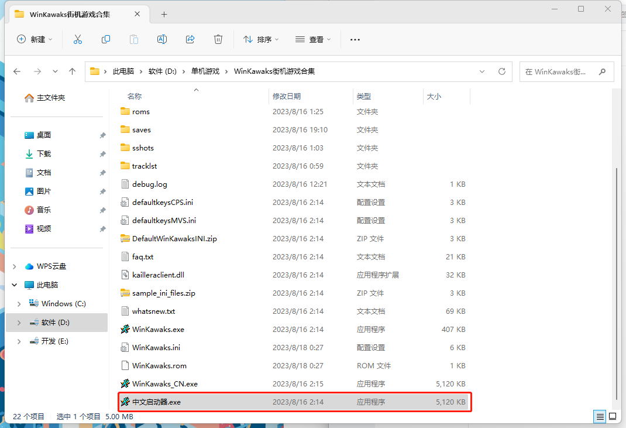This screenshot has width=626, height=428.
Task: Select whatsnew.txt file
Action: pos(295,311)
